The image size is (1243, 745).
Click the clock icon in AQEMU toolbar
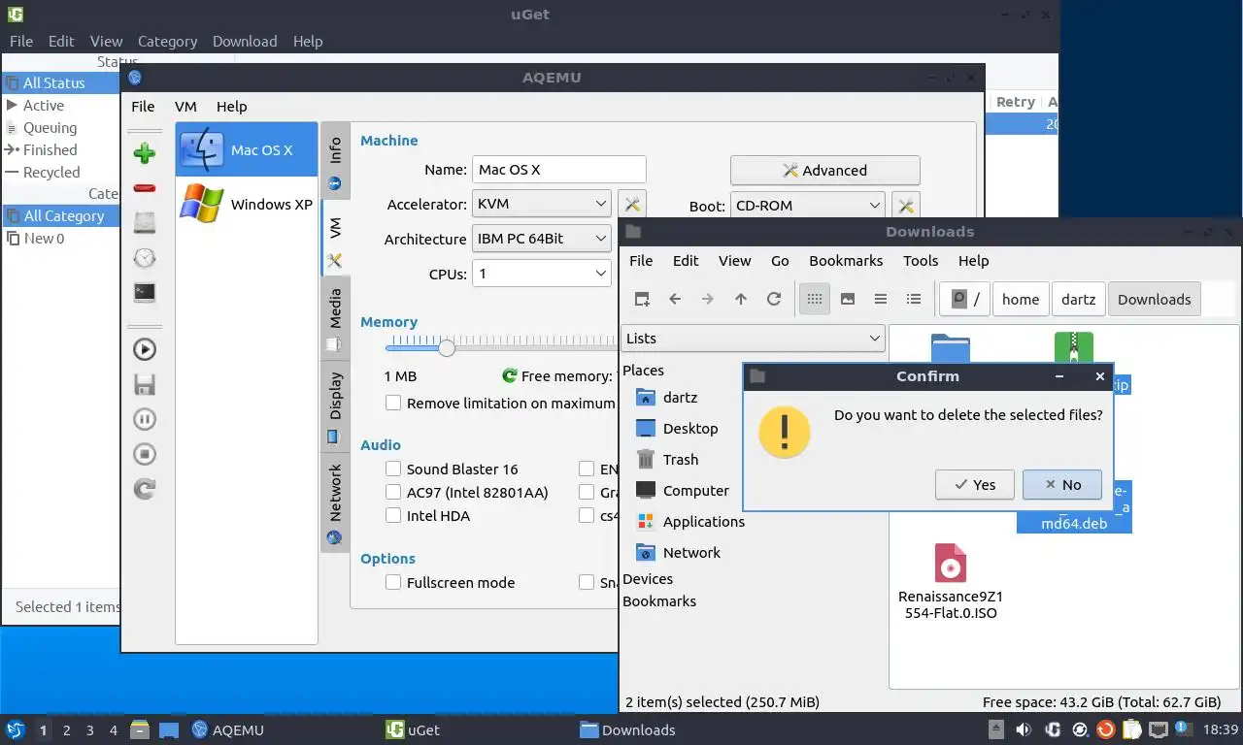click(x=145, y=257)
